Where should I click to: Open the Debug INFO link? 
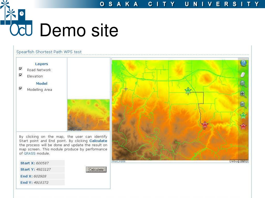click(x=238, y=161)
